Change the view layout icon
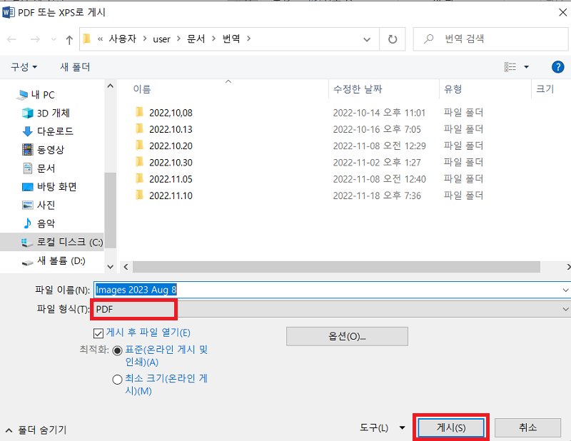571x441 pixels. [x=510, y=67]
